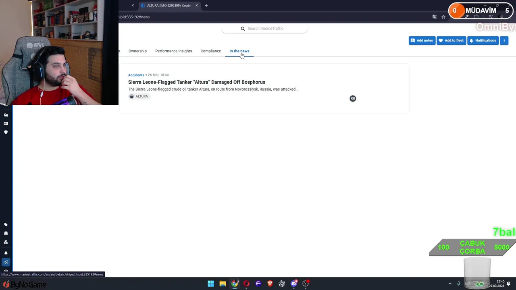Select the 26 Mar, 10:44 timestamp
Image resolution: width=516 pixels, height=290 pixels.
(158, 75)
